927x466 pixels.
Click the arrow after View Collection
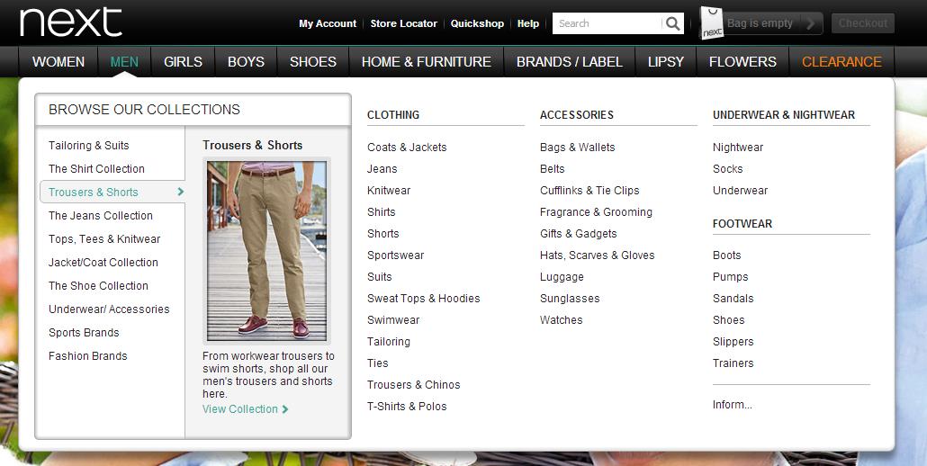(x=285, y=408)
